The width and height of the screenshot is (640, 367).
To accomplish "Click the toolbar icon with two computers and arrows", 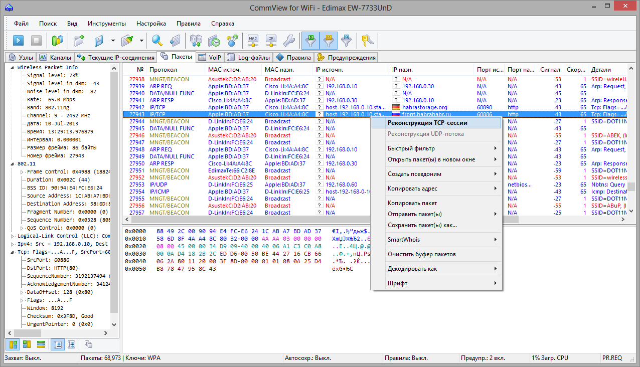I will point(196,41).
